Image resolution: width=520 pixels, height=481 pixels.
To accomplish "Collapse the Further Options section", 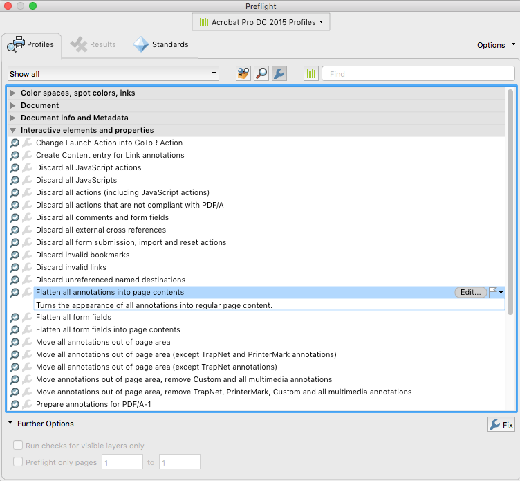I will [x=10, y=423].
